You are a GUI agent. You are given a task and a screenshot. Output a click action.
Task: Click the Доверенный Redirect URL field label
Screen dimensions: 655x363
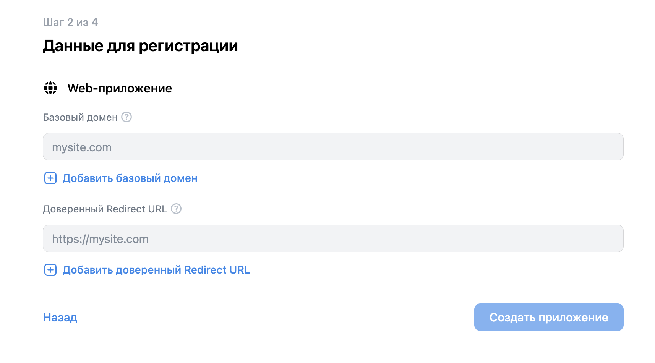105,209
